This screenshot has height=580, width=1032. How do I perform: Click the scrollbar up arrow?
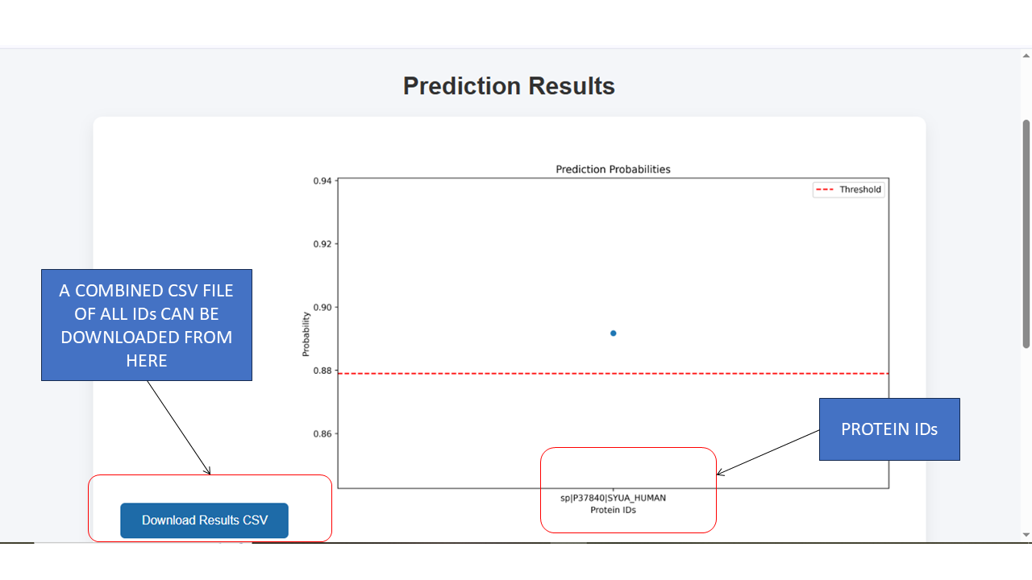[x=1026, y=56]
